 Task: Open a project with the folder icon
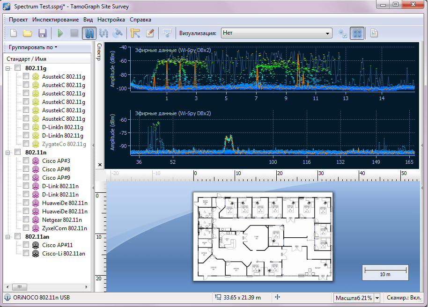pyautogui.click(x=28, y=33)
